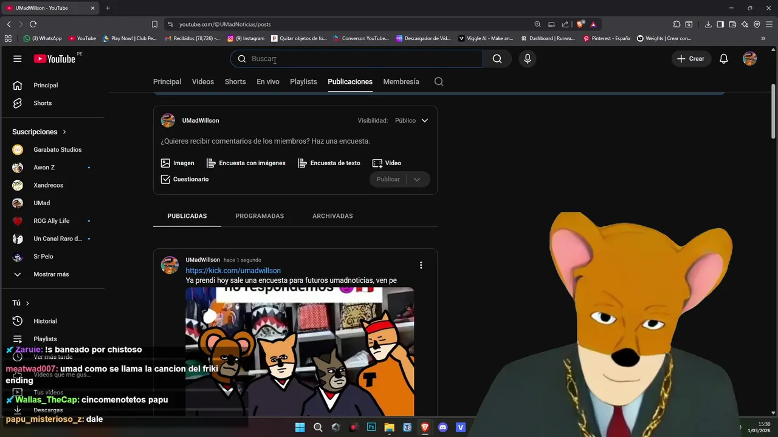Switch to Membresía channel tab
Viewport: 778px width, 437px height.
[x=401, y=81]
